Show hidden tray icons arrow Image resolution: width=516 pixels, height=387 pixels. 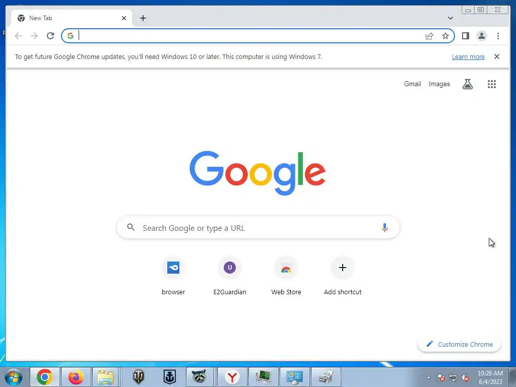coord(428,377)
